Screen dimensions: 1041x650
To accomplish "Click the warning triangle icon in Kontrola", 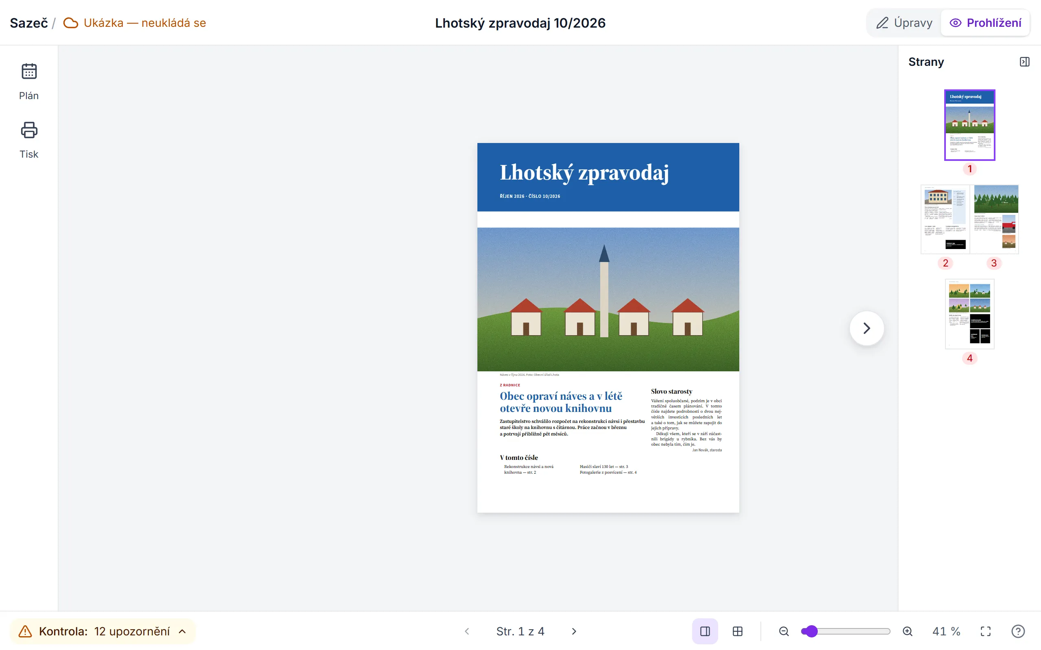I will 25,631.
